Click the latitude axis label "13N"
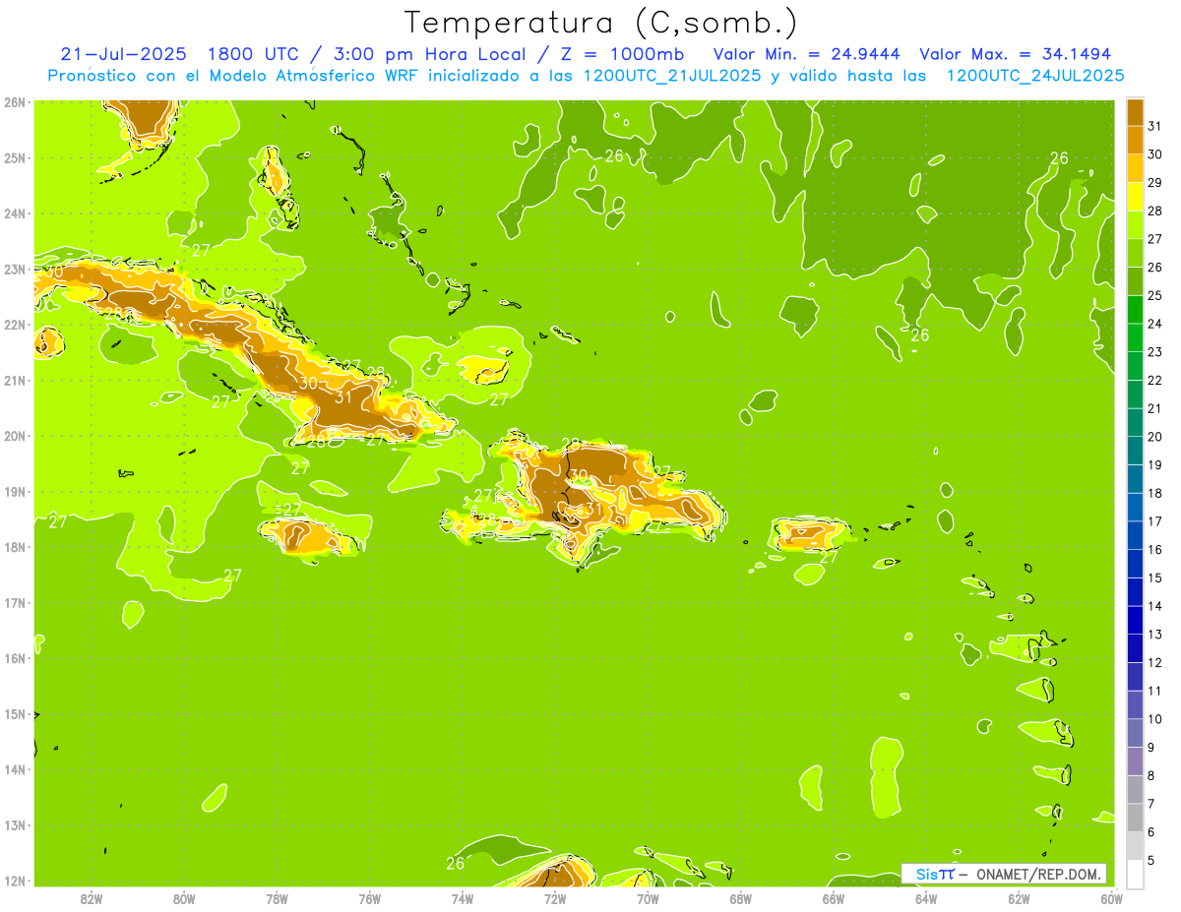1181x912 pixels. (14, 824)
